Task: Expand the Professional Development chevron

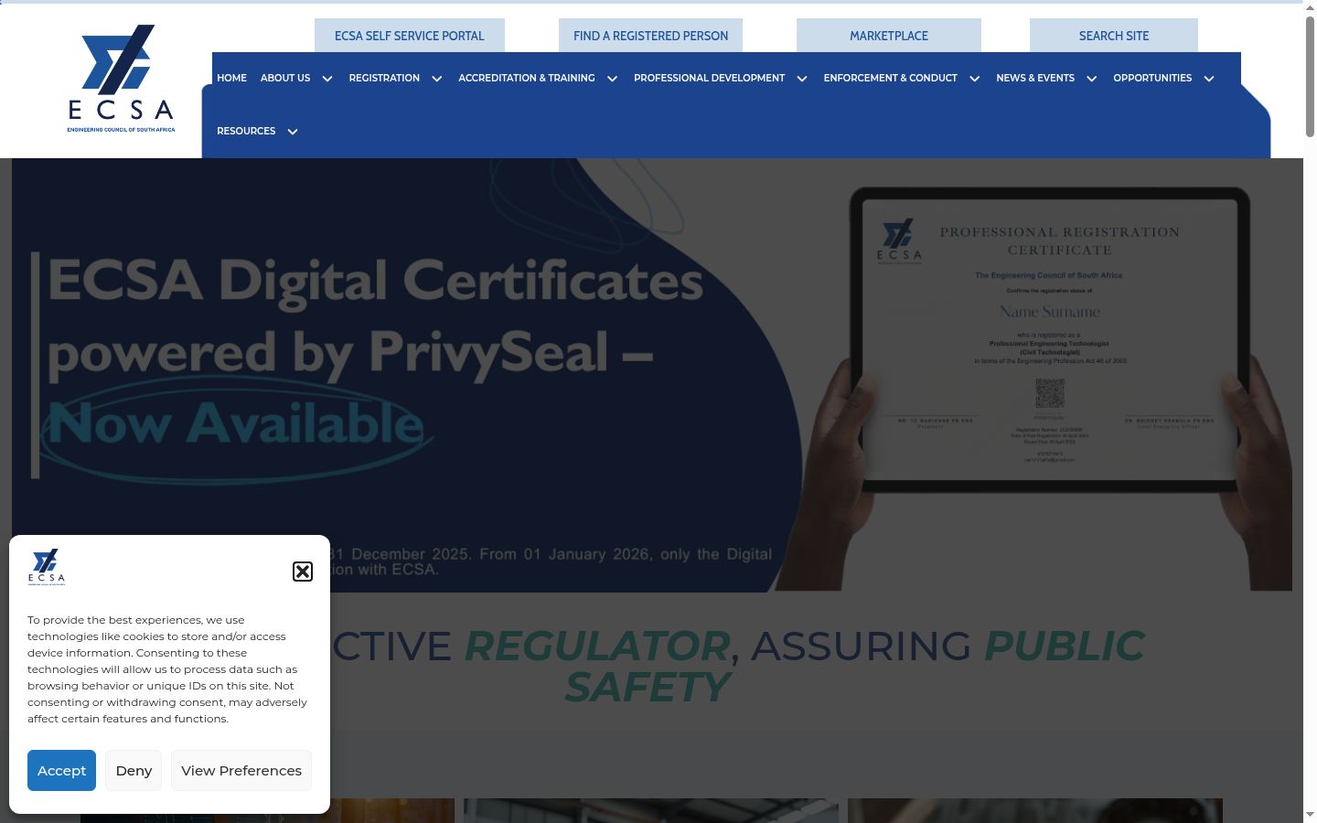Action: click(802, 79)
